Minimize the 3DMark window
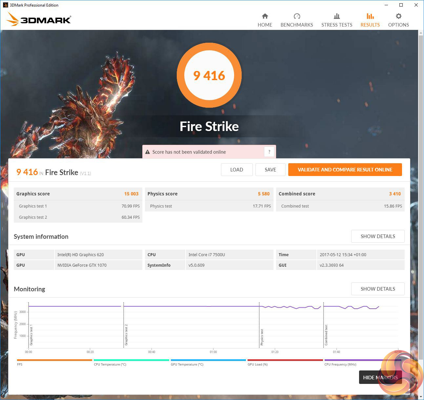 pos(386,5)
